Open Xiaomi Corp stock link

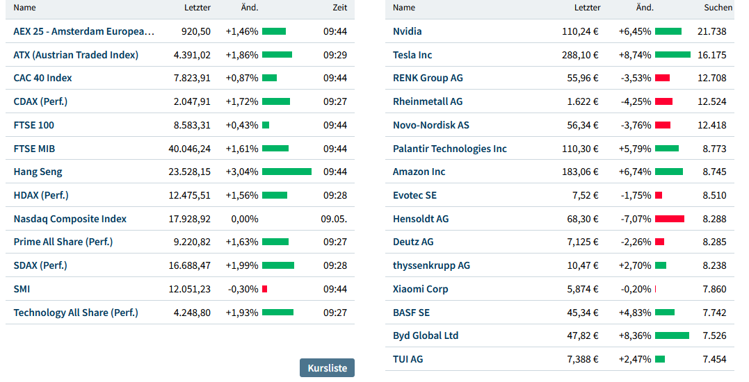[x=420, y=289]
